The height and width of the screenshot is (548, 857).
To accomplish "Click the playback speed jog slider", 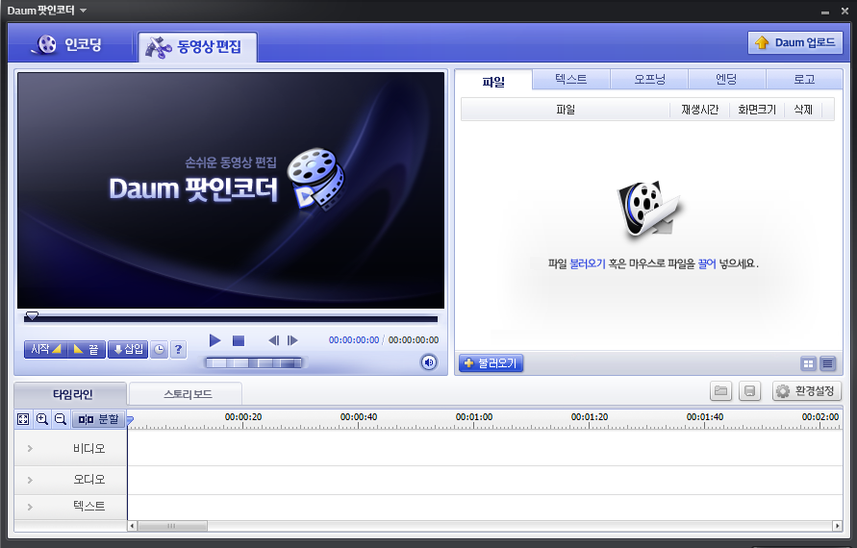I will click(253, 362).
